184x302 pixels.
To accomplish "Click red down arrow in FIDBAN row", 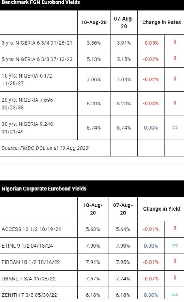I will tap(175, 262).
